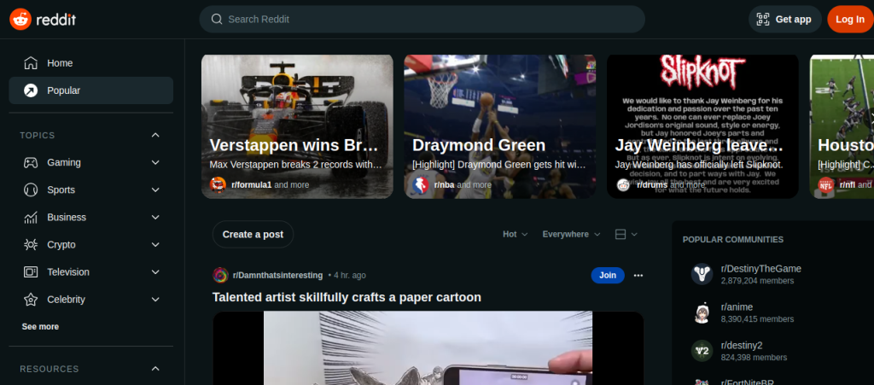This screenshot has height=385, width=874.
Task: Click the r/DestinyTheGame community avatar
Action: click(702, 274)
